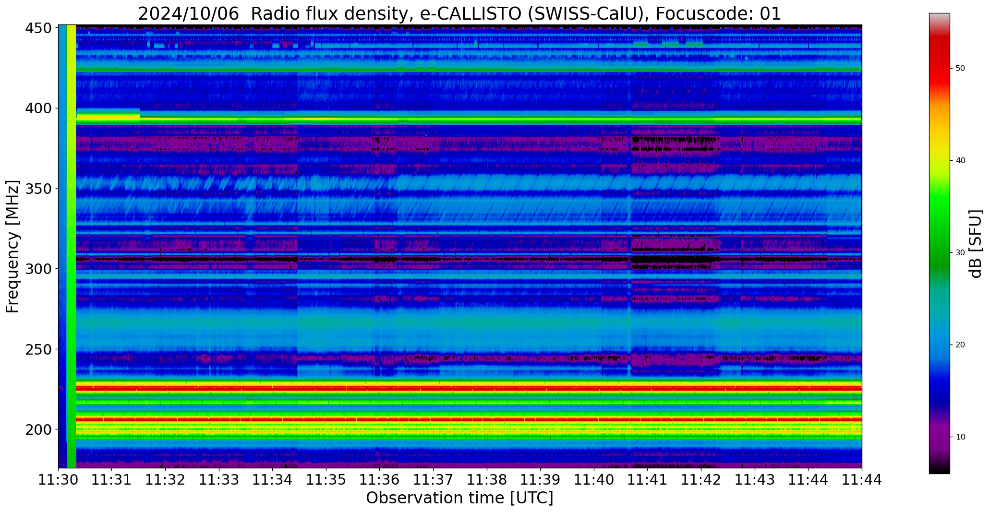Click the 300 frequency tick label
Screen dimensions: 990x512
click(38, 269)
